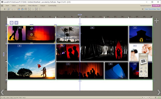Click the zoom-to-fit toolbar icon
The width and height of the screenshot is (161, 99).
(x=29, y=9)
